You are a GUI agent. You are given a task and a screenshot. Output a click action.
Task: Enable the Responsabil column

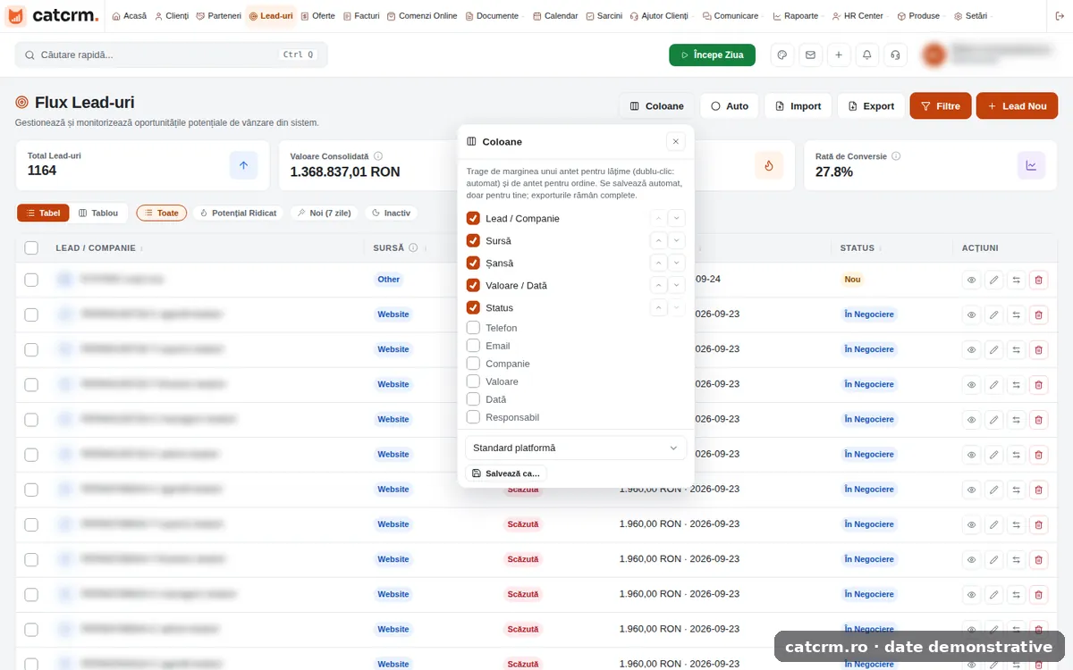(473, 417)
